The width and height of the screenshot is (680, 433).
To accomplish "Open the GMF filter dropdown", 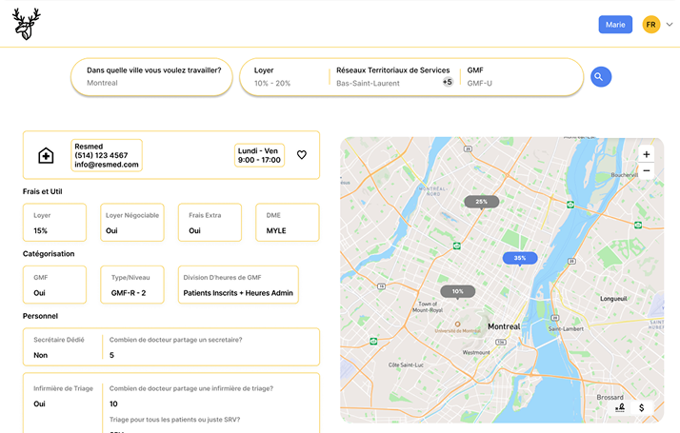I will click(x=519, y=77).
